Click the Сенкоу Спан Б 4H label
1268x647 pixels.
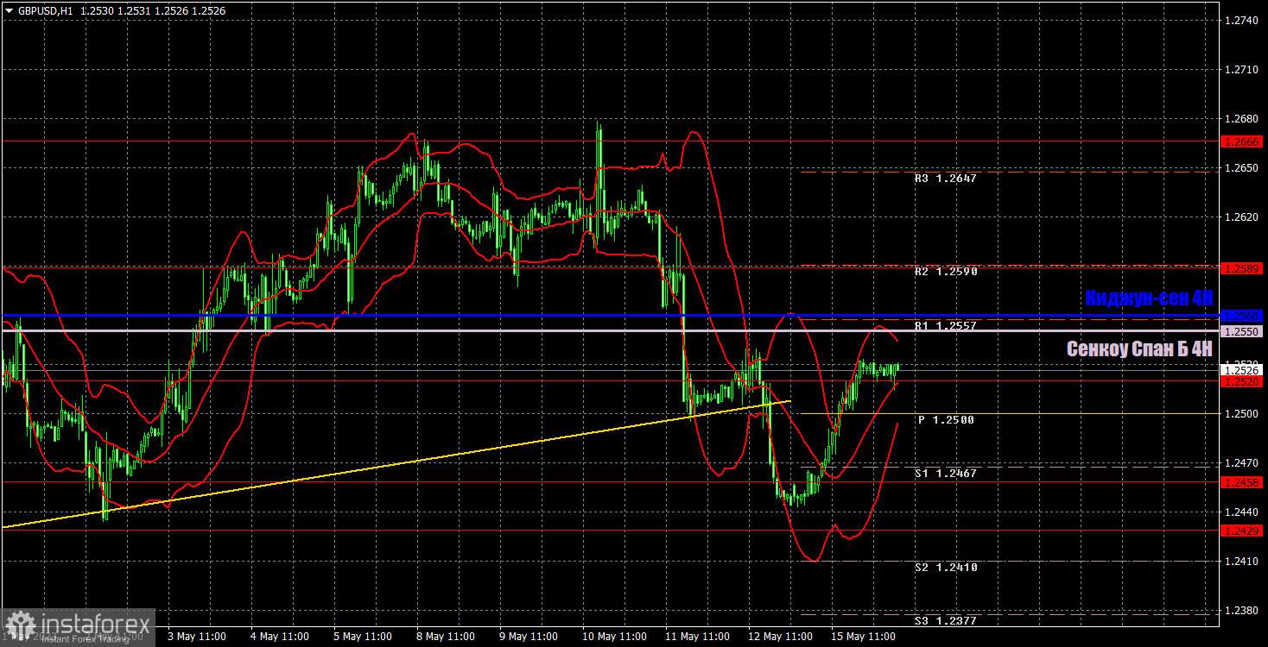coord(1139,349)
